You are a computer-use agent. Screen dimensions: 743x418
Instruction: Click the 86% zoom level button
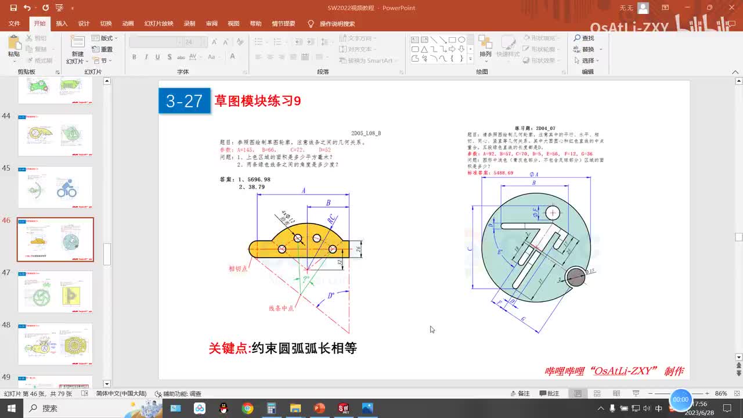pyautogui.click(x=721, y=393)
